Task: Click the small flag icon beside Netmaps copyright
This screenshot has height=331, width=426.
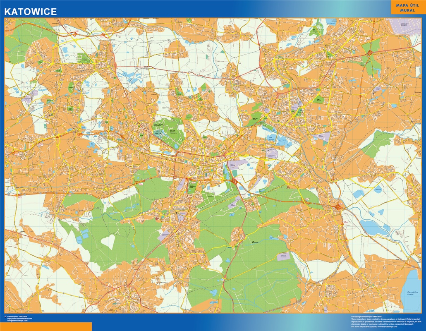Action: pyautogui.click(x=5, y=317)
